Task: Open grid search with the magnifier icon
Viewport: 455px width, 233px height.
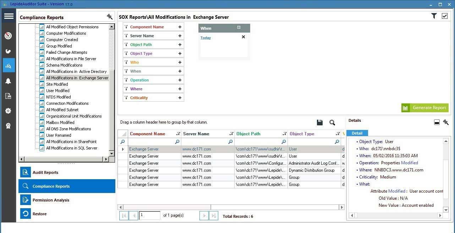Action: click(x=331, y=122)
